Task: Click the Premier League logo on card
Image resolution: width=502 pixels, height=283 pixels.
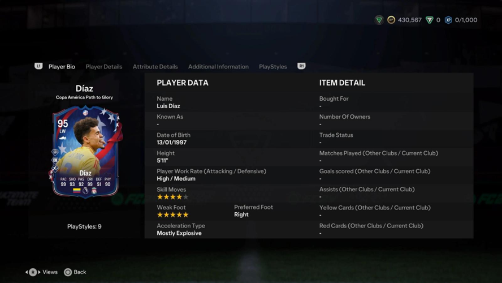Action: tap(85, 191)
